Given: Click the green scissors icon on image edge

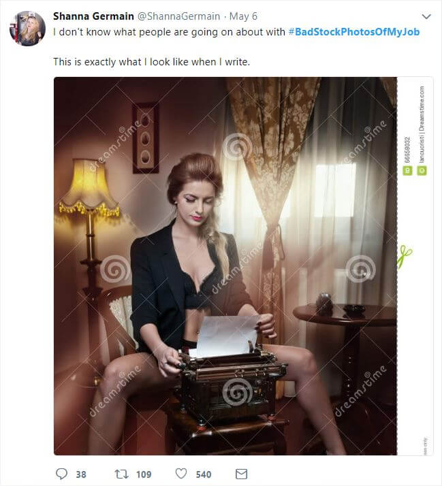Looking at the screenshot, I should tap(405, 257).
